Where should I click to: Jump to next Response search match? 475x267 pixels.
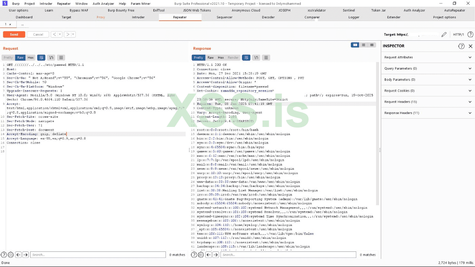(x=216, y=255)
